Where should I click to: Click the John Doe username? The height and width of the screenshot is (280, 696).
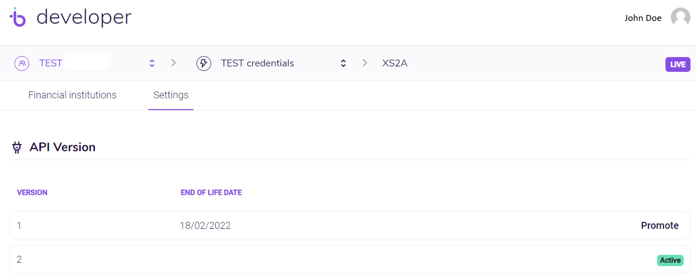click(643, 18)
